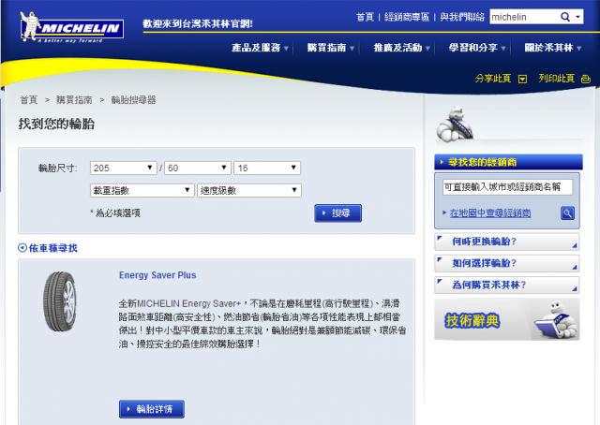Click 找到您的輪胎 page heading
Screen dimensions: 600x425
click(x=56, y=124)
